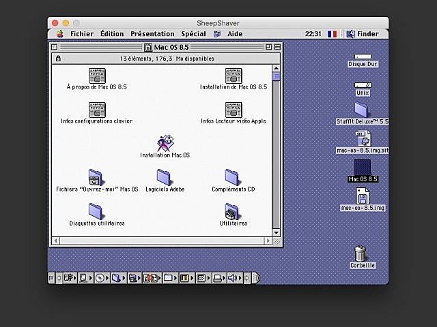Open the monitor color depth strip module
Image resolution: width=437 pixels, height=327 pixels.
click(186, 278)
